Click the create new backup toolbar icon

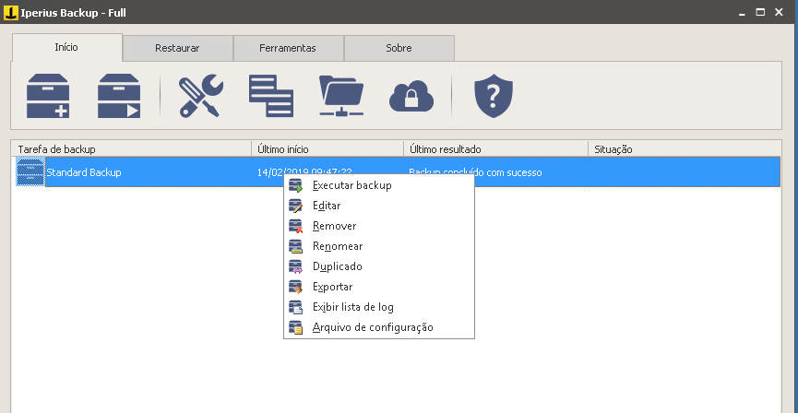click(x=48, y=96)
